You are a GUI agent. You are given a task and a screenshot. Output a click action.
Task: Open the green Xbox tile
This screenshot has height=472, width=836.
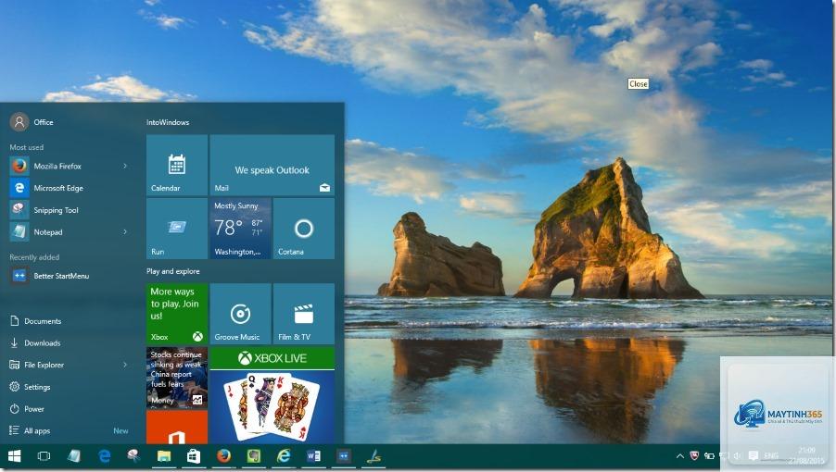click(176, 314)
